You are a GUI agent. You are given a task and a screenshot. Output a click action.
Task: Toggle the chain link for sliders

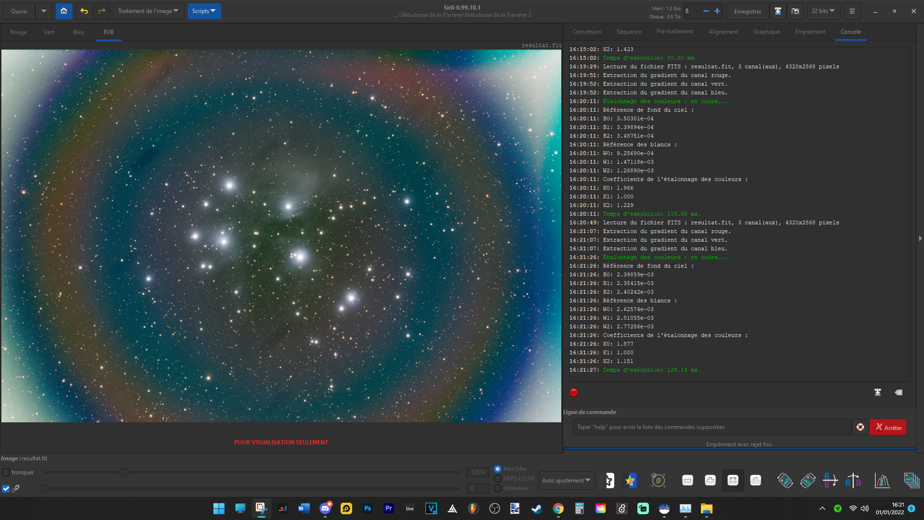16,488
